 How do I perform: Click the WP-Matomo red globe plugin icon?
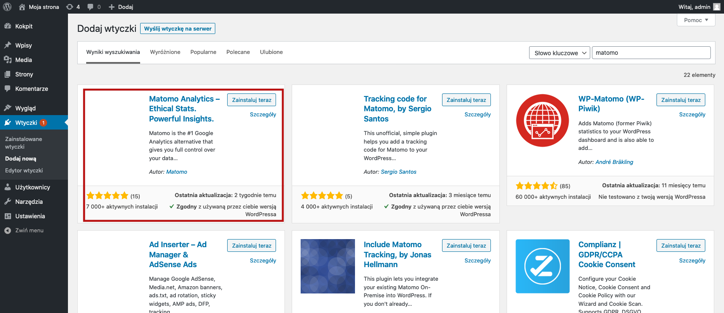(x=542, y=121)
